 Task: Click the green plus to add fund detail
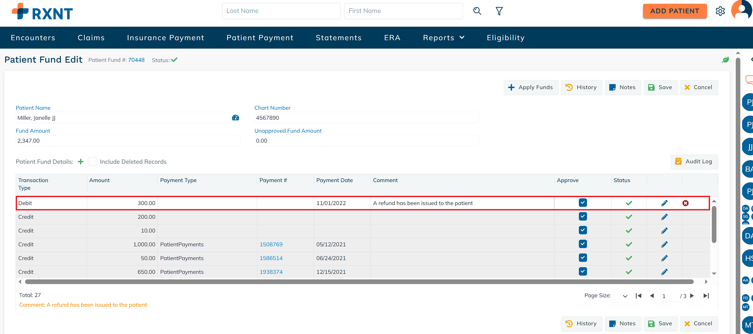(81, 162)
